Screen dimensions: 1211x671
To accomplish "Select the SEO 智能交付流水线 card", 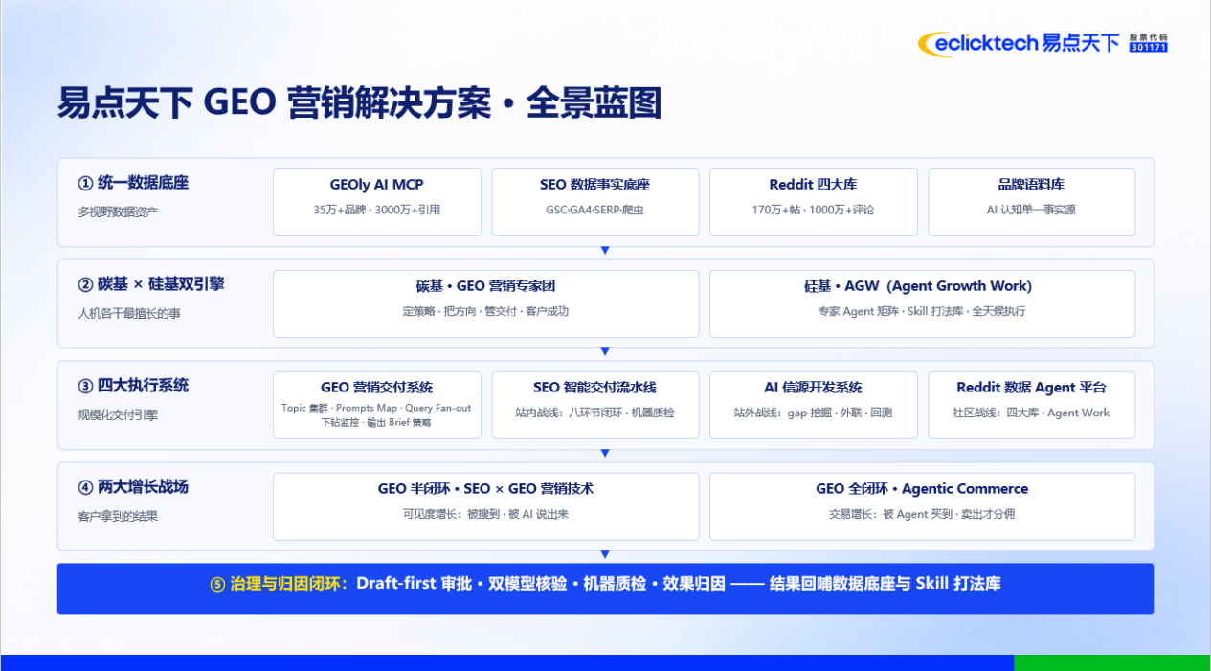I will coord(595,405).
